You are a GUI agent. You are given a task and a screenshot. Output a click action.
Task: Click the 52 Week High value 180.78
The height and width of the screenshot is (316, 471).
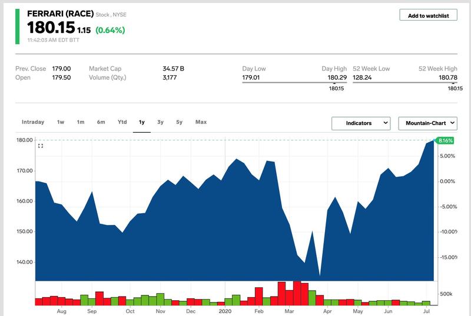[448, 78]
